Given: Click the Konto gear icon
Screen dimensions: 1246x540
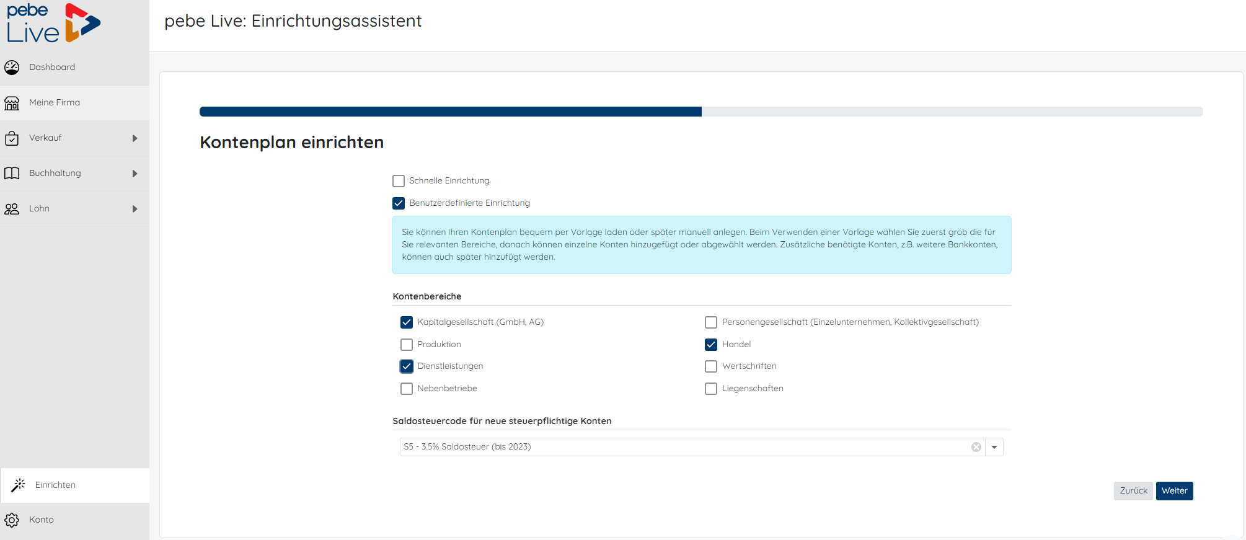Looking at the screenshot, I should click(12, 520).
